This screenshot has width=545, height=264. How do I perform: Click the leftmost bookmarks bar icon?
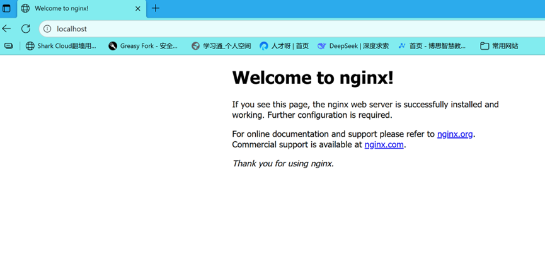click(x=9, y=46)
